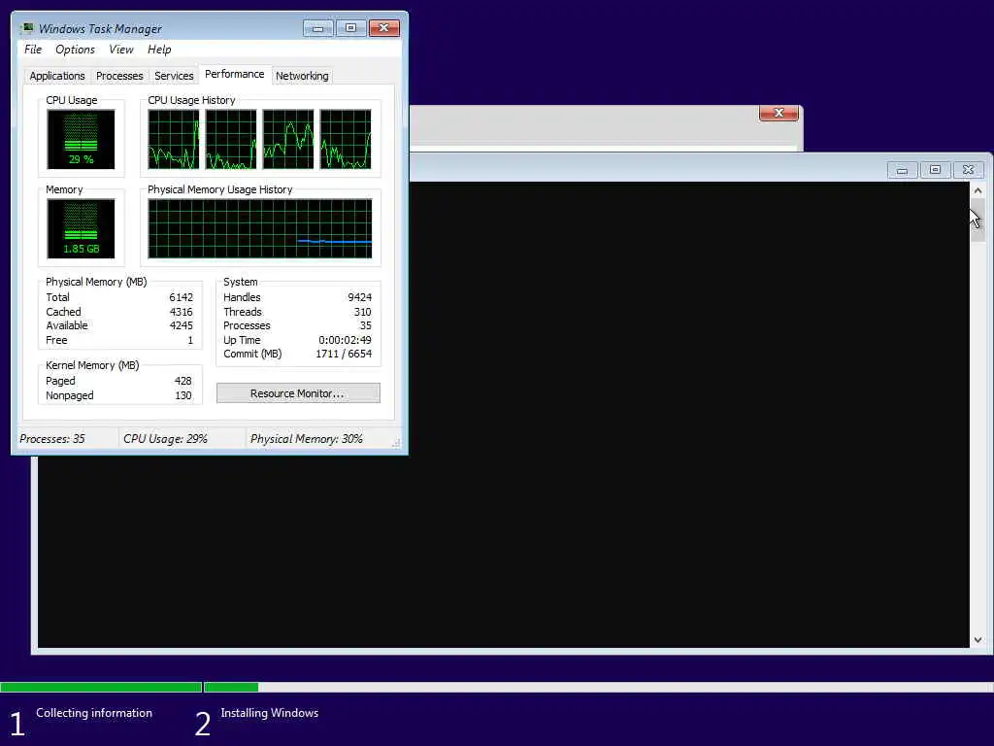This screenshot has height=746, width=994.
Task: Click the CPU Usage gauge showing 29 %
Action: pos(81,140)
